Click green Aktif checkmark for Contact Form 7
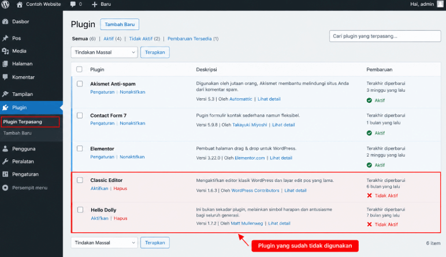The width and height of the screenshot is (446, 257). click(x=369, y=133)
